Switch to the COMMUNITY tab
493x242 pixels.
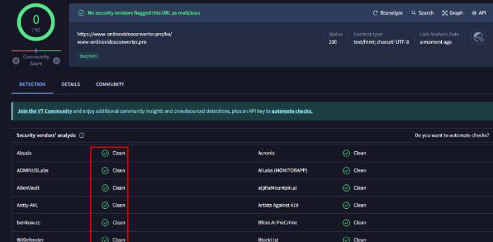pos(110,84)
